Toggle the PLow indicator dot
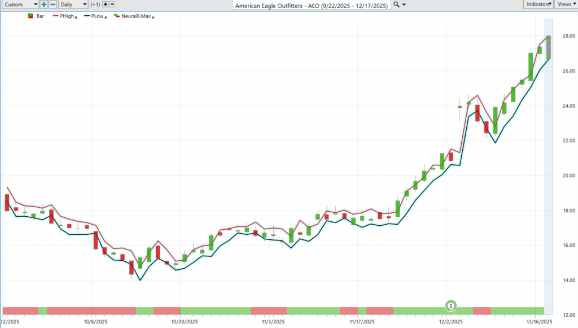The height and width of the screenshot is (328, 578). tap(107, 18)
